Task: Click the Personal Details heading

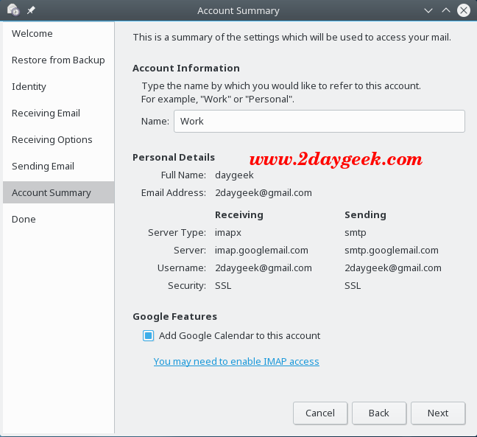Action: point(174,157)
